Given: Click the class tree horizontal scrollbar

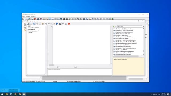Looking at the screenshot, I should (x=128, y=56).
